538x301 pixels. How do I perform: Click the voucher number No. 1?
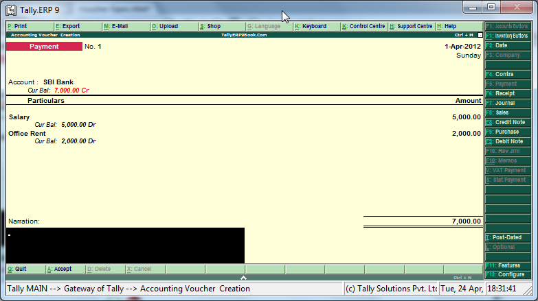click(x=93, y=47)
